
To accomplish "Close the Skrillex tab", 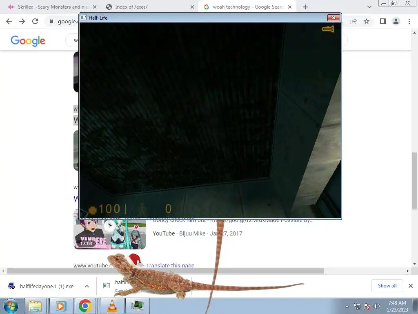I will point(95,7).
